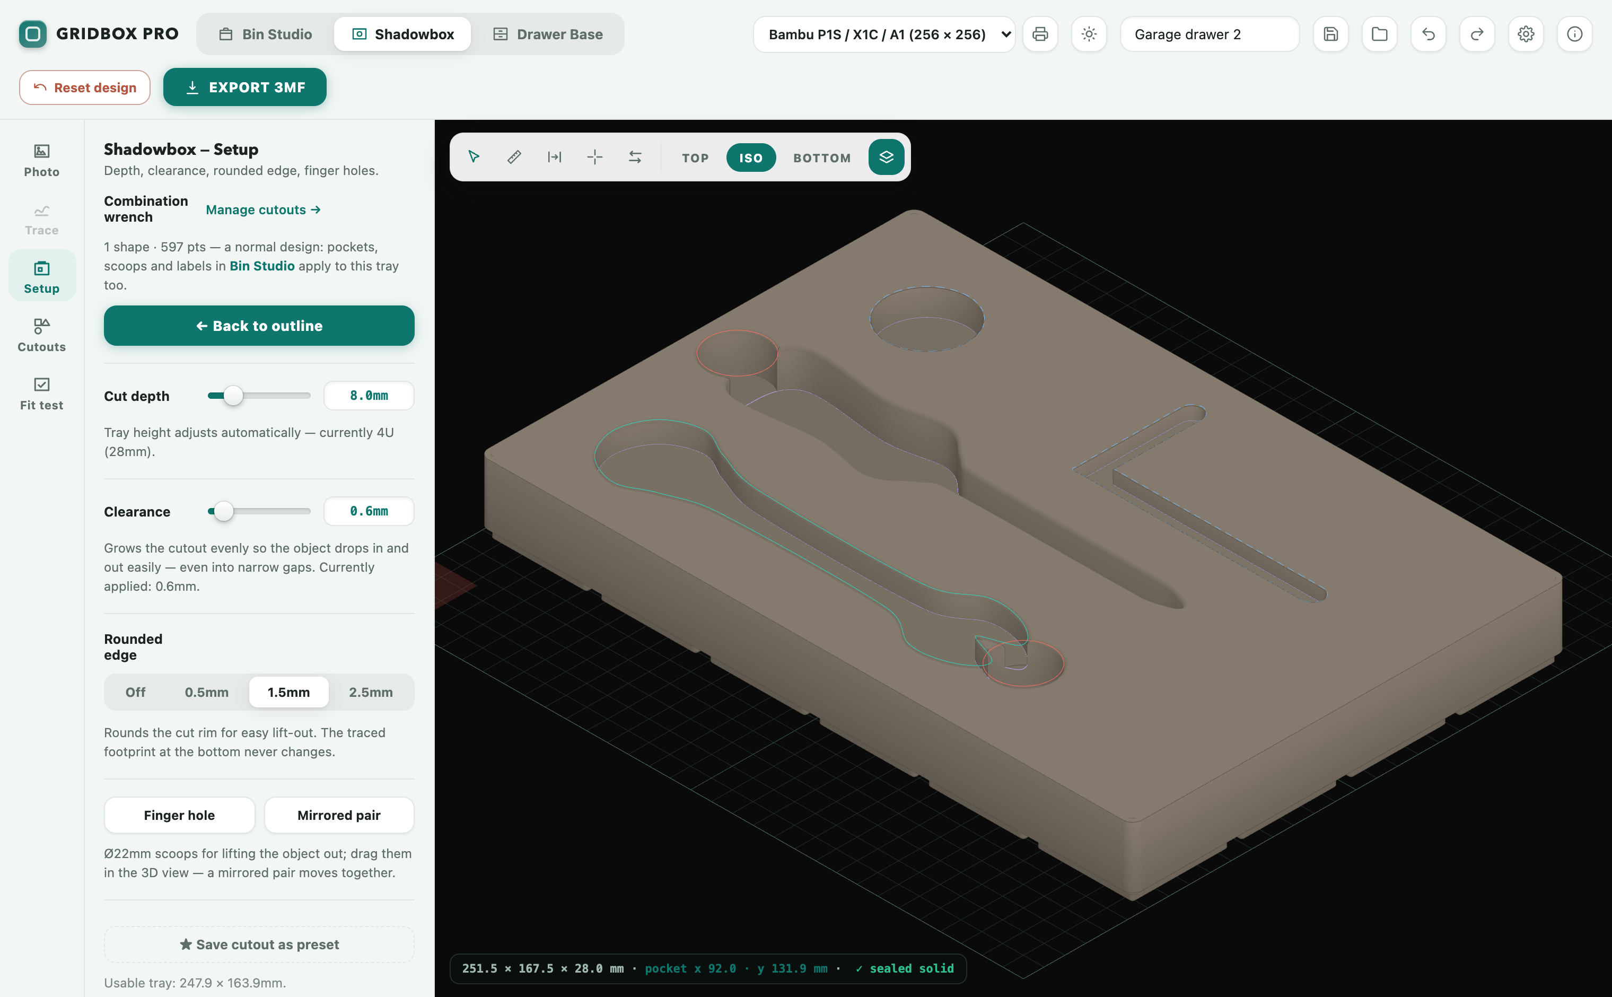The width and height of the screenshot is (1612, 997).
Task: Click the Garage drawer 2 name field
Action: pyautogui.click(x=1210, y=34)
